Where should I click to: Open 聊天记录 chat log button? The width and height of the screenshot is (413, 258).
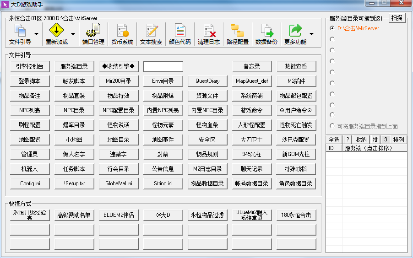coord(252,169)
